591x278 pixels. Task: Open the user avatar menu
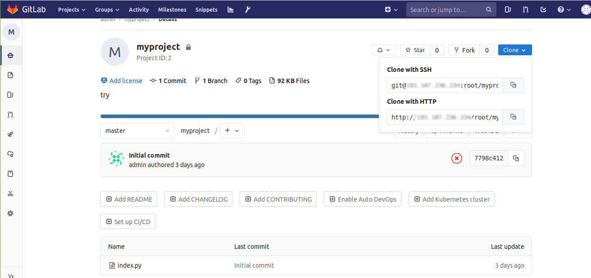586,9
